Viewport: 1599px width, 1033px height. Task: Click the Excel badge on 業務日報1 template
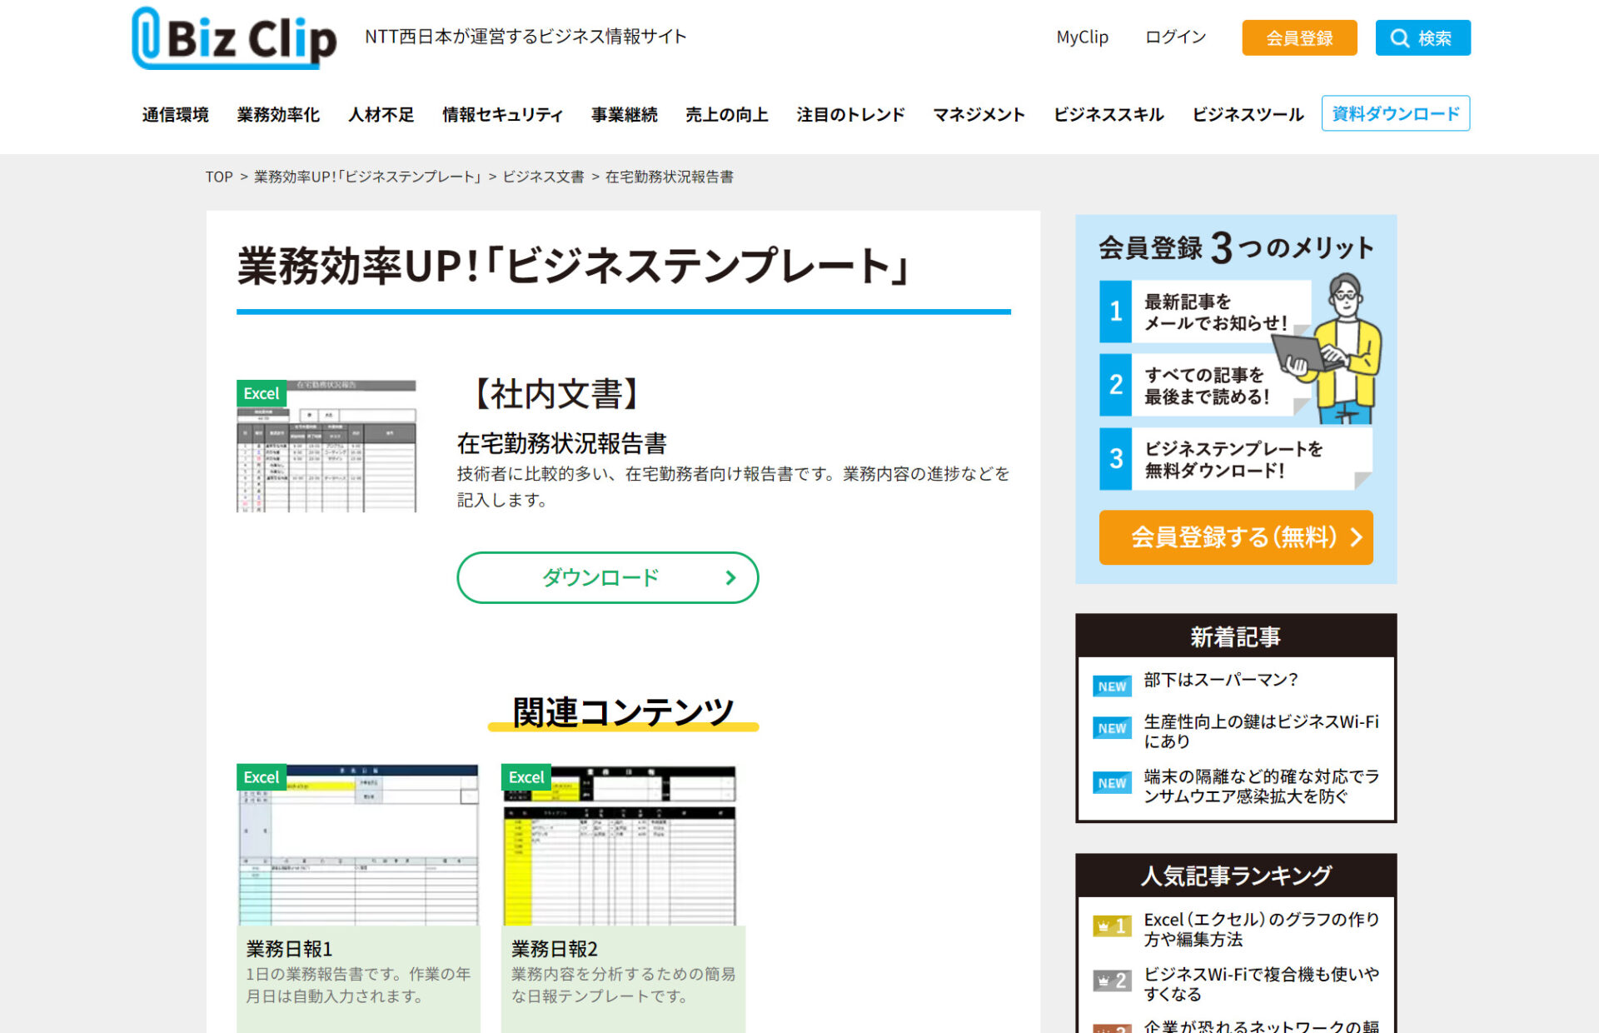pos(261,777)
